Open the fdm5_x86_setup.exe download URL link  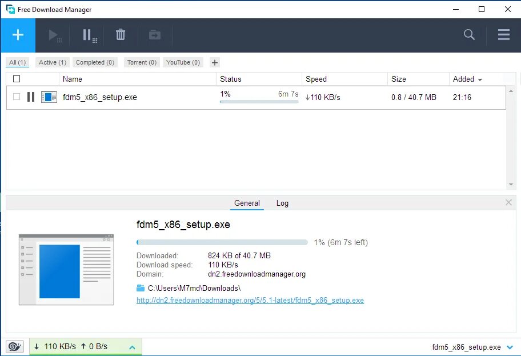[250, 300]
